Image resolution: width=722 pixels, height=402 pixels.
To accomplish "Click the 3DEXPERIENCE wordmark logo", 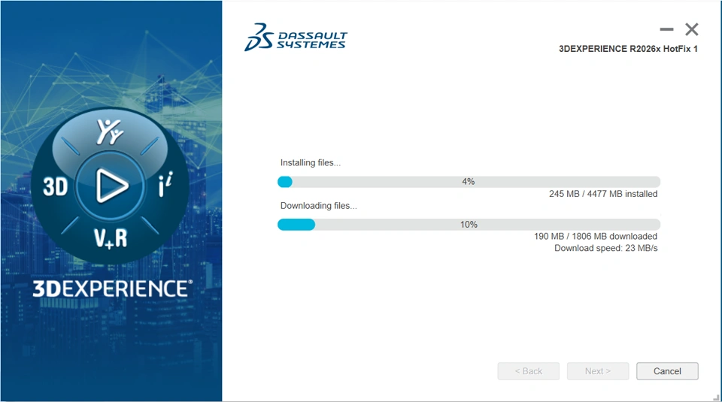I will 112,289.
